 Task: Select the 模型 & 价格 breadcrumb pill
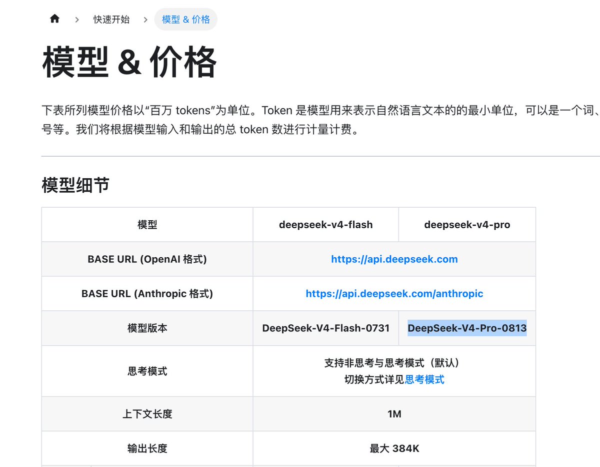tap(186, 20)
